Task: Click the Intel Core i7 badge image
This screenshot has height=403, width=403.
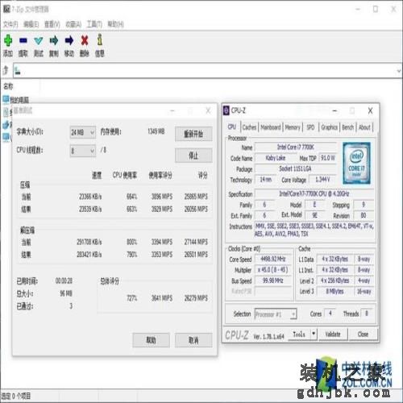Action: [356, 163]
